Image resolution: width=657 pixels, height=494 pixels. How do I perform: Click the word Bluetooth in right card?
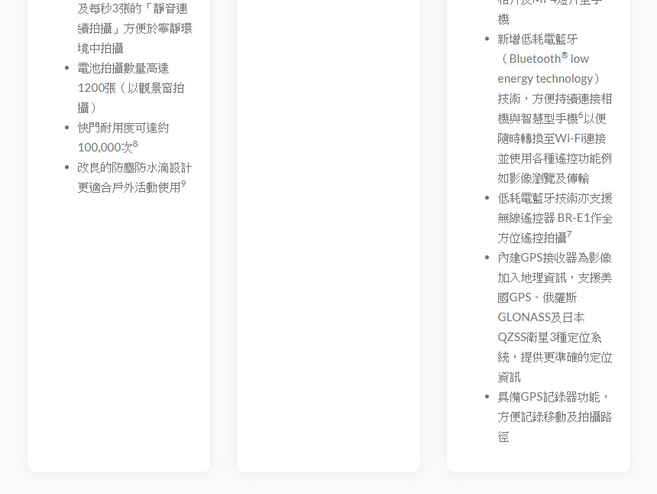click(535, 59)
